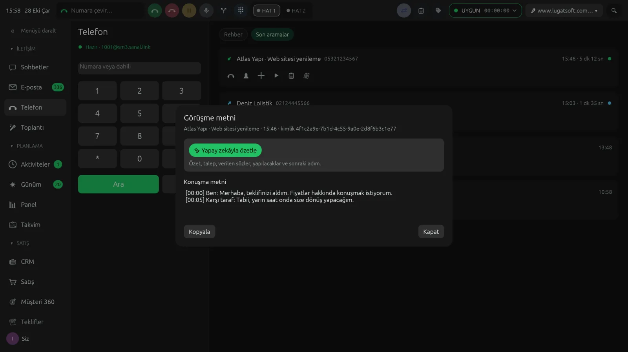Click Yapay zekâyla özetle button
This screenshot has width=628, height=352.
[x=225, y=151]
